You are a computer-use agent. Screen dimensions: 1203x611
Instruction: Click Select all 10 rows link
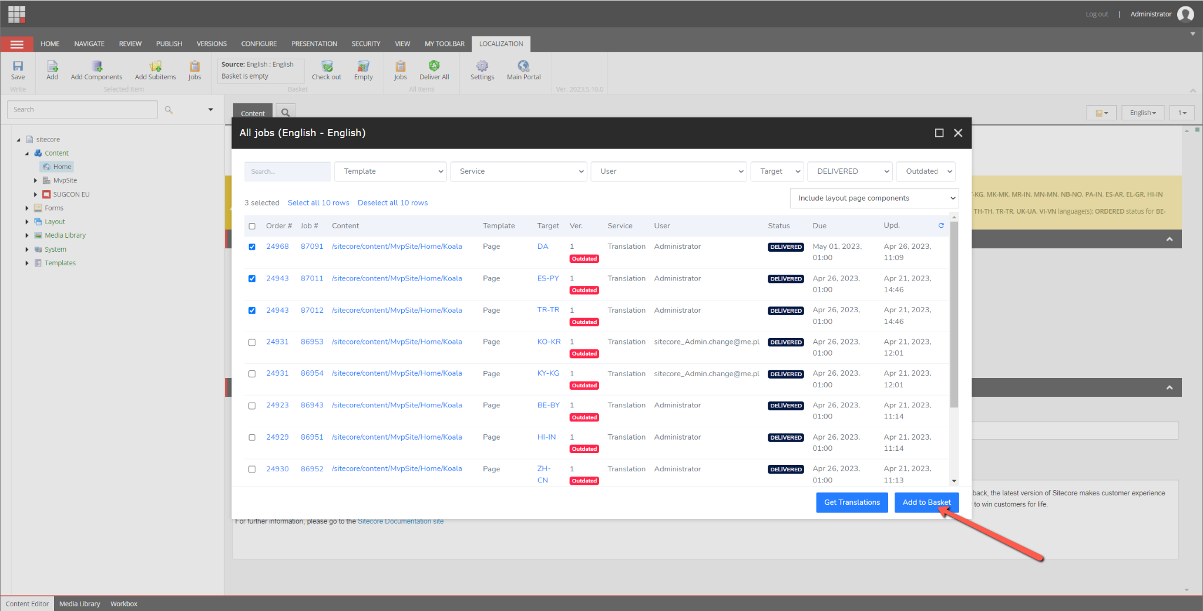pyautogui.click(x=318, y=203)
